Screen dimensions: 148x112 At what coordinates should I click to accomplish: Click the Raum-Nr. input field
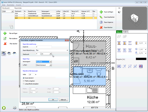click(x=44, y=47)
